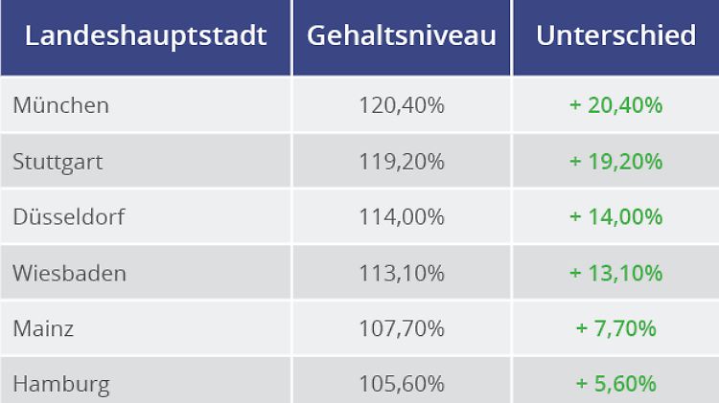Select the Düsseldorf city cell
This screenshot has width=719, height=403.
tap(69, 217)
